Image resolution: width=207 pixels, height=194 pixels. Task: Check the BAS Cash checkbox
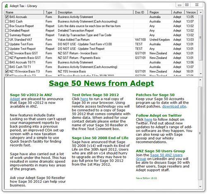7,21
